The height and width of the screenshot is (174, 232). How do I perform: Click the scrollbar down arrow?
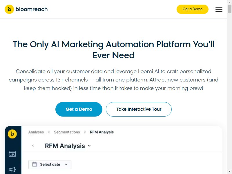(x=229, y=171)
